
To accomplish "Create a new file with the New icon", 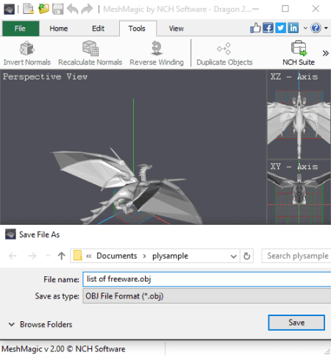I will pyautogui.click(x=29, y=9).
